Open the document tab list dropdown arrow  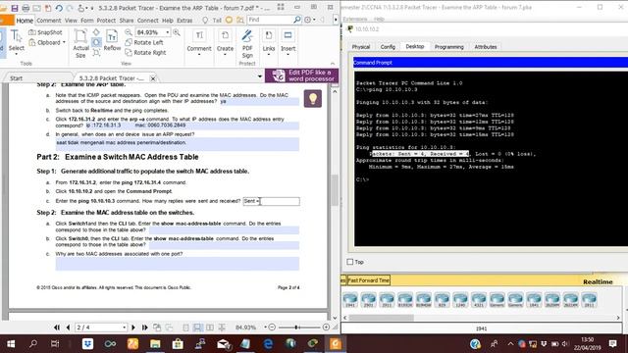click(260, 76)
